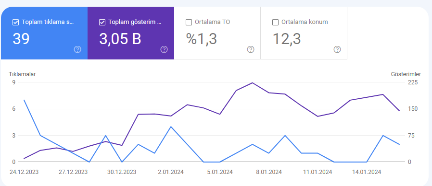The image size is (432, 186).
Task: Click the Gösterimler axis title
Action: (406, 74)
